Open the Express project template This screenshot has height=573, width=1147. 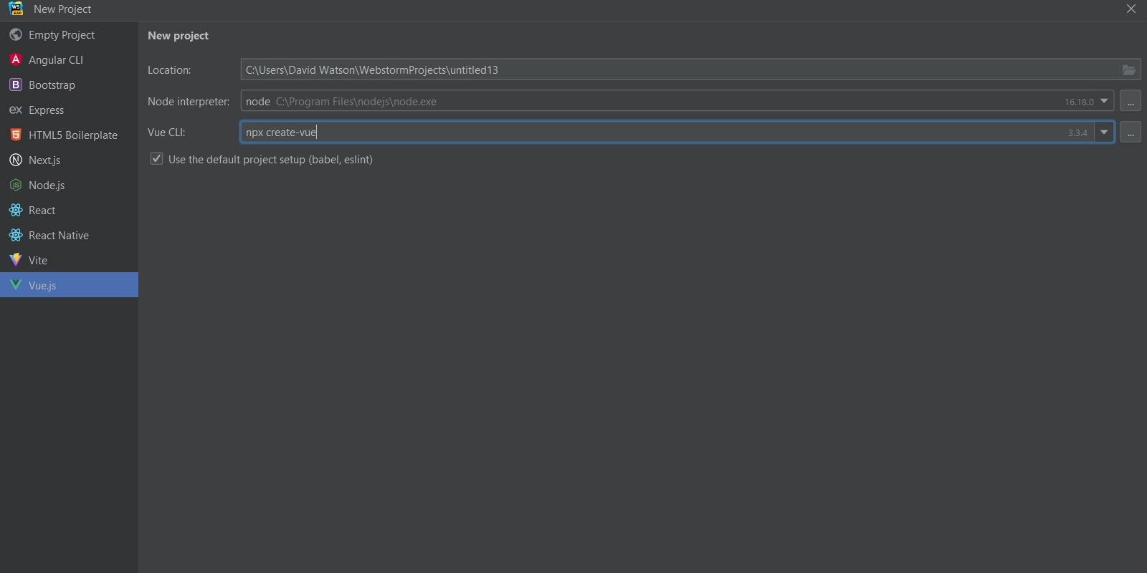pyautogui.click(x=69, y=110)
